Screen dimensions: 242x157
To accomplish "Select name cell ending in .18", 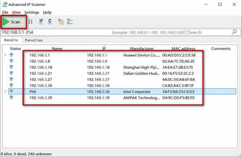I will (x=41, y=67).
